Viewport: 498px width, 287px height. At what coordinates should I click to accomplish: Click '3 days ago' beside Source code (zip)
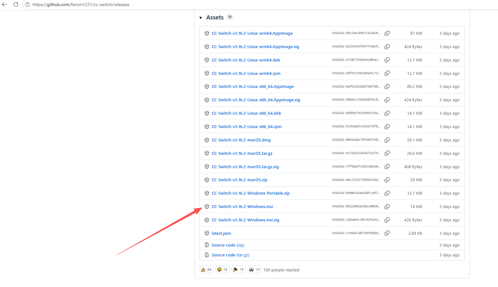[449, 245]
